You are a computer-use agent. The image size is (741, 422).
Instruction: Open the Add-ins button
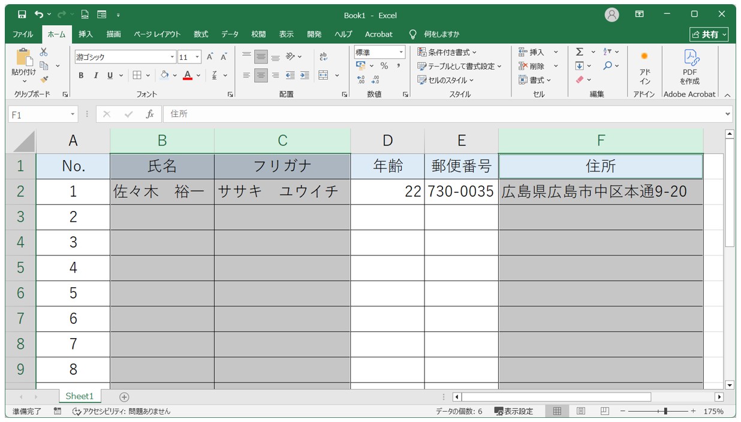(644, 68)
